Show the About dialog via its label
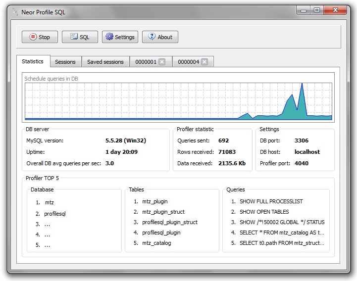357x281 pixels. pos(165,37)
